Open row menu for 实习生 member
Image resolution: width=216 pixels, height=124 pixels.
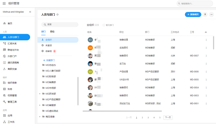tap(206, 64)
